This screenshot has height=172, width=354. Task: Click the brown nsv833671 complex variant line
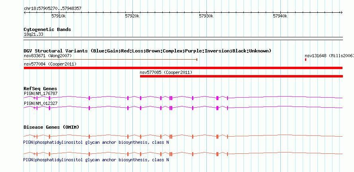pos(111,60)
